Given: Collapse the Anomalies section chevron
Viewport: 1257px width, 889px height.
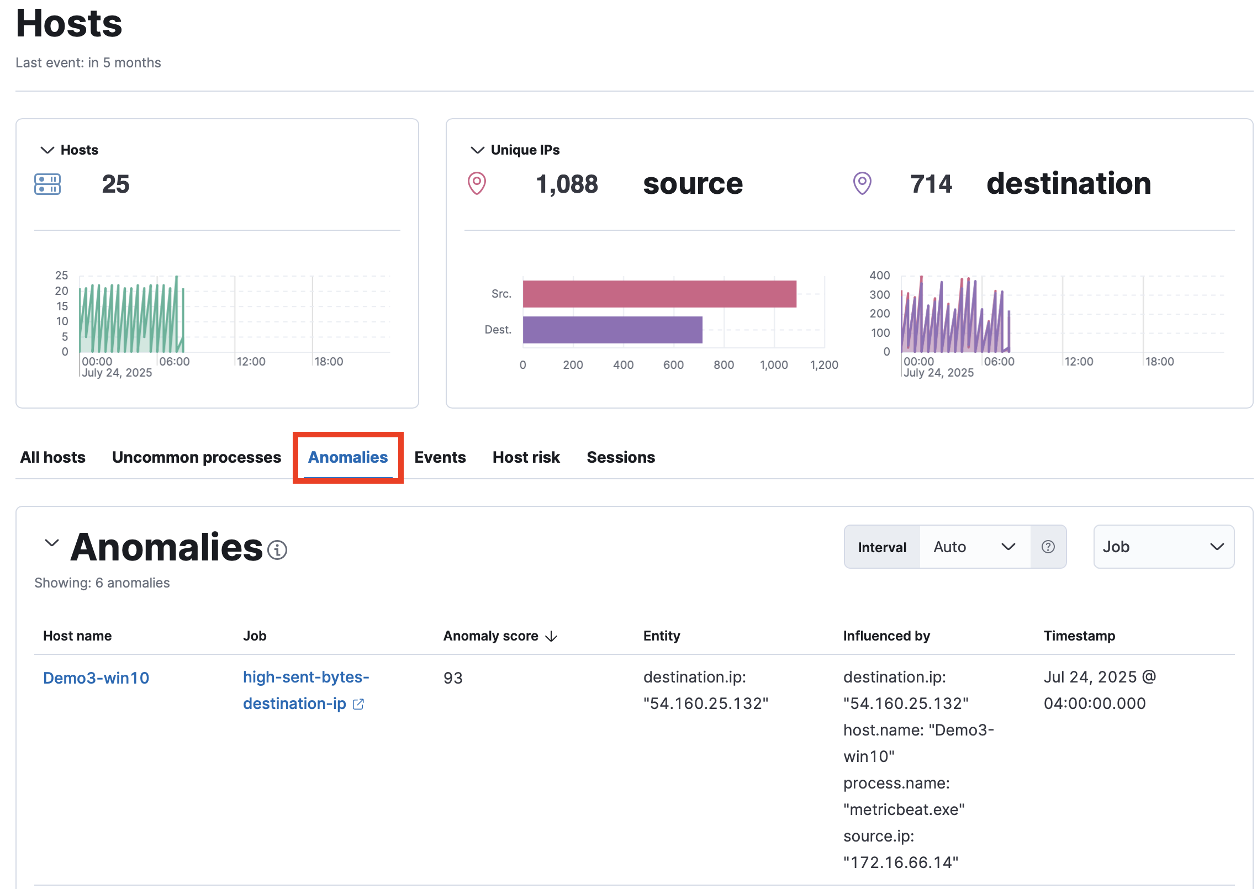Looking at the screenshot, I should coord(51,543).
